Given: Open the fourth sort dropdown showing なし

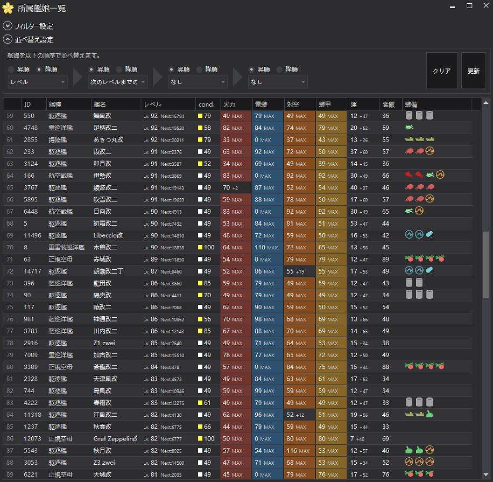Looking at the screenshot, I should coord(278,82).
